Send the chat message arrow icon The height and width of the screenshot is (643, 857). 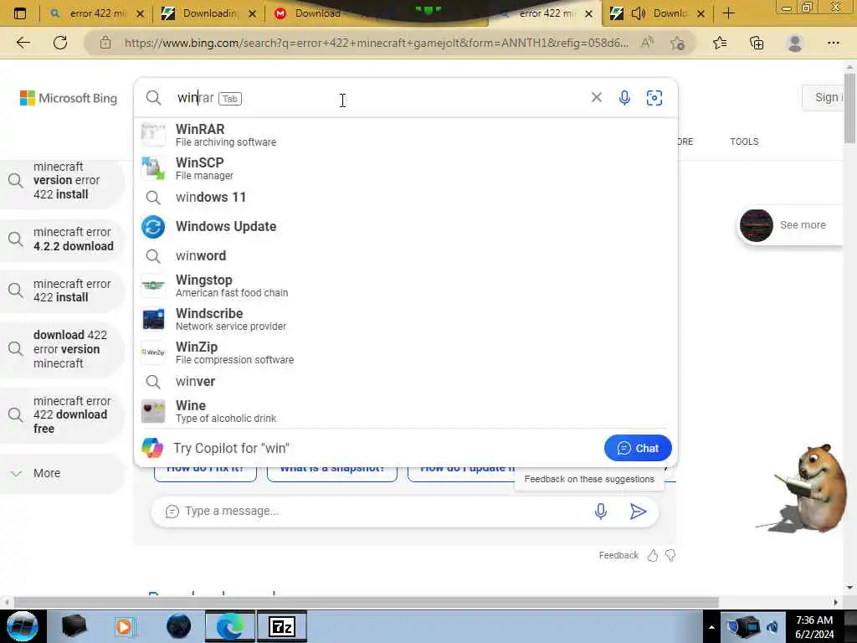(638, 512)
